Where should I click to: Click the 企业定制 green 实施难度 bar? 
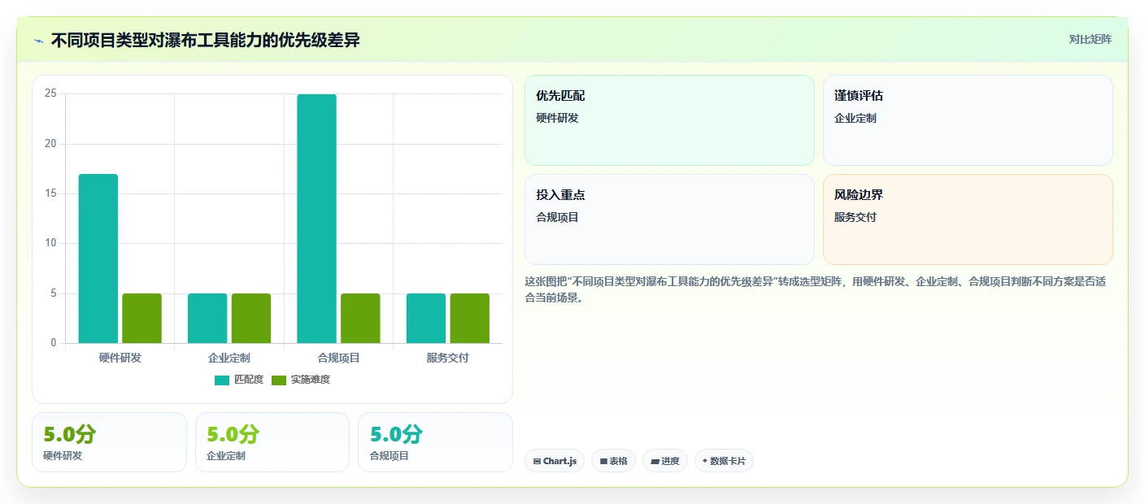(x=251, y=318)
